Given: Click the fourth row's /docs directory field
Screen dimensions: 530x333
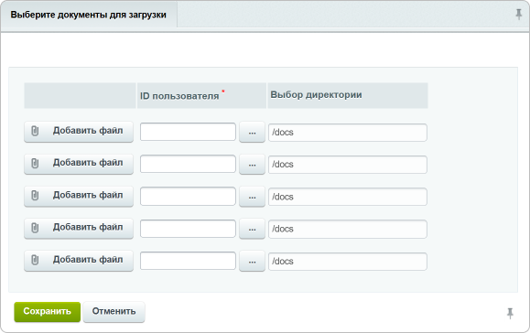Looking at the screenshot, I should tap(348, 229).
